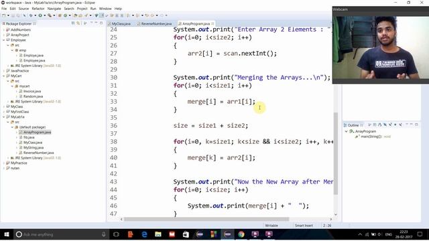Select the ArrayProgram.java editor tab
Image resolution: width=429 pixels, height=241 pixels.
coord(196,24)
